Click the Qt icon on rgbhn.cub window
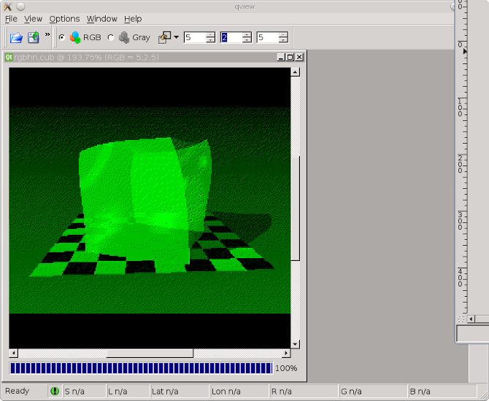 pos(9,57)
